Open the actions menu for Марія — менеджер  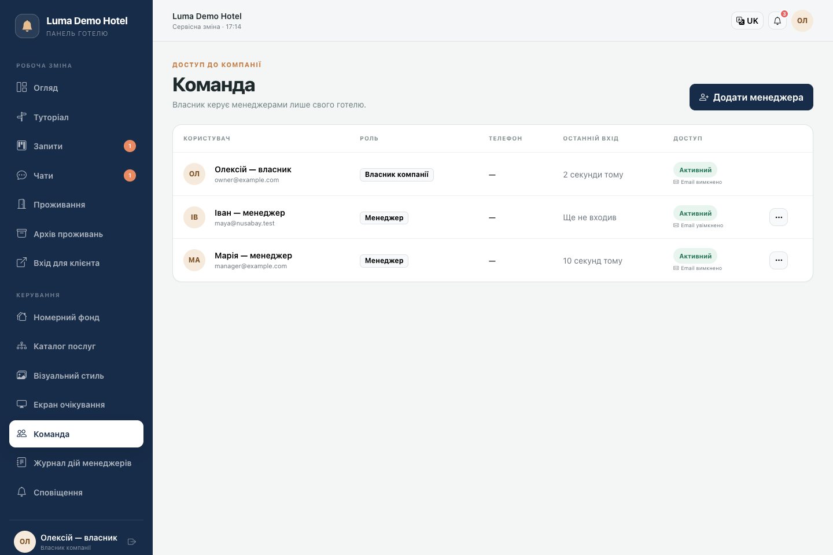[x=779, y=260]
